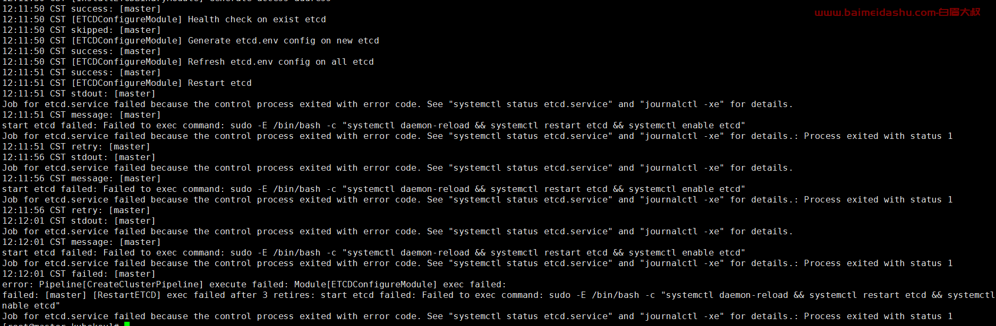This screenshot has height=326, width=996.
Task: Click the 12:11:51 CST message: [master] line
Action: tap(81, 115)
